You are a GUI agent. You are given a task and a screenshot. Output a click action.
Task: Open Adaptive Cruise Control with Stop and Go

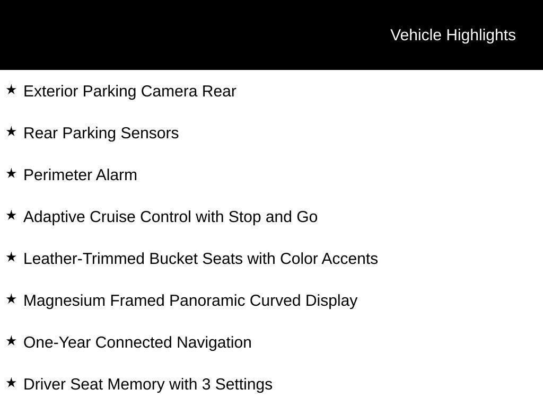coord(171,217)
